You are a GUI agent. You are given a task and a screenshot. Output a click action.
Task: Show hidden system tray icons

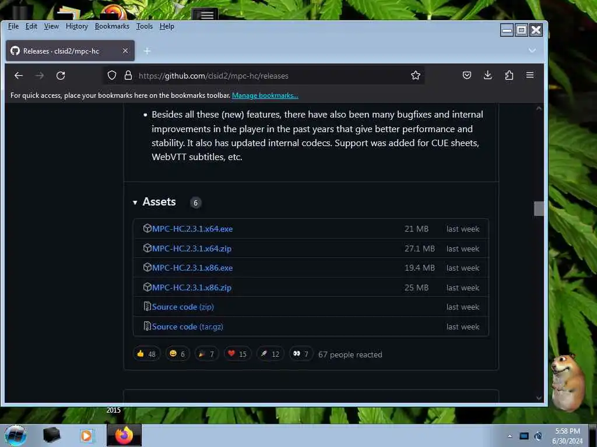pos(510,436)
